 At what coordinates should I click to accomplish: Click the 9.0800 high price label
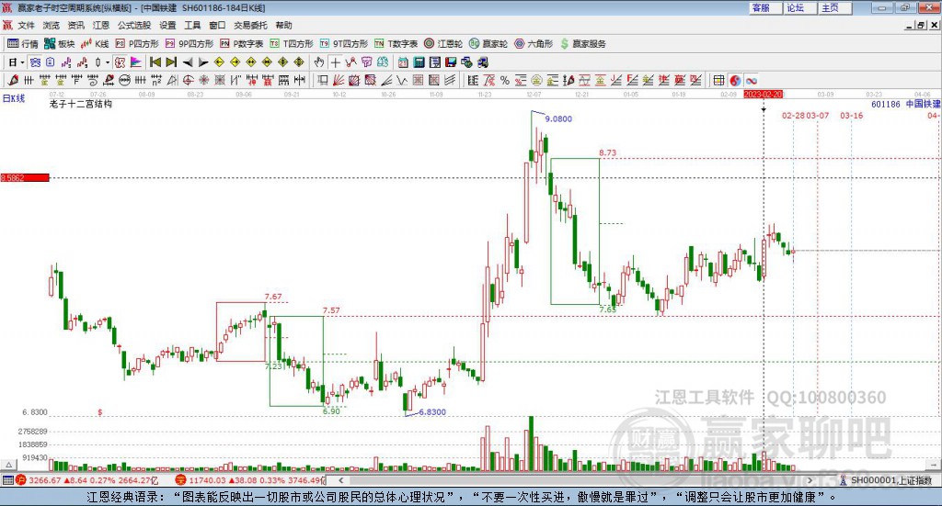pos(558,118)
